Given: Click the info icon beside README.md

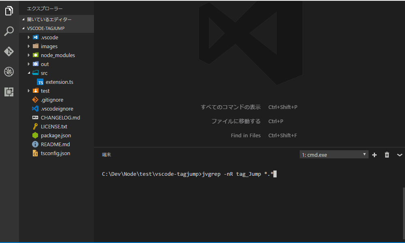Looking at the screenshot, I should tap(35, 144).
